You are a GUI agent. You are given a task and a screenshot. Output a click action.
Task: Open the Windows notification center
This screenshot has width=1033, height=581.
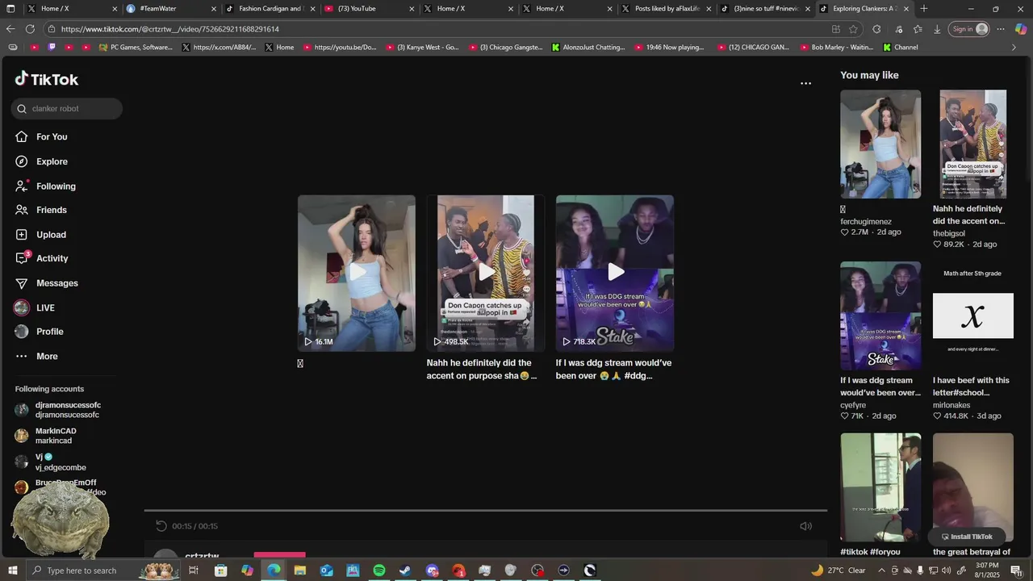(1016, 571)
